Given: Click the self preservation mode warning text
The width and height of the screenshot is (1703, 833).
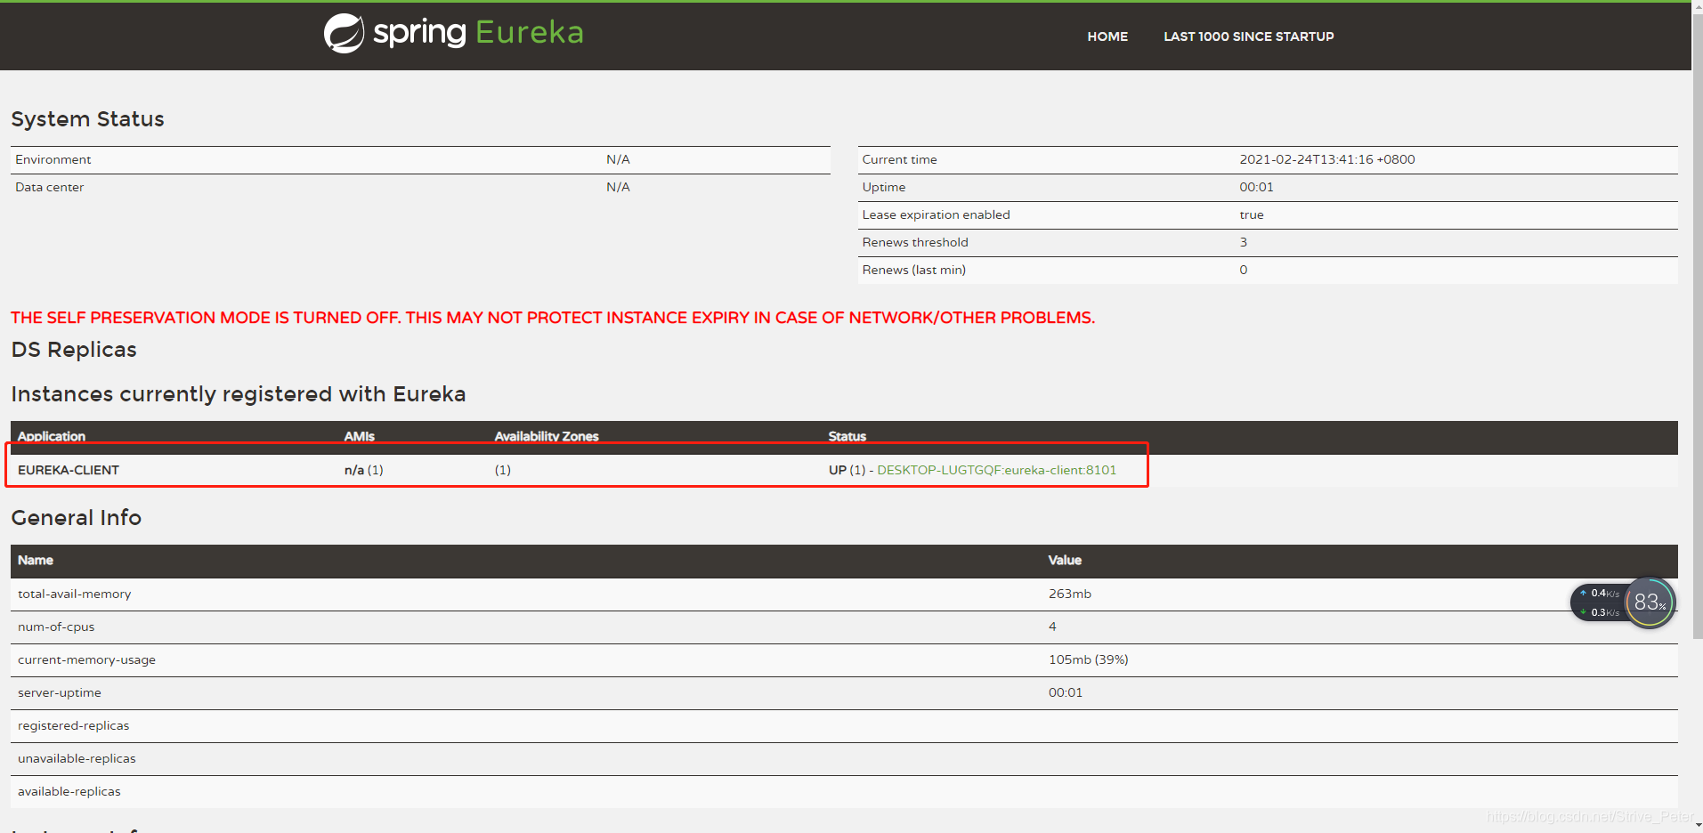Looking at the screenshot, I should coord(553,318).
